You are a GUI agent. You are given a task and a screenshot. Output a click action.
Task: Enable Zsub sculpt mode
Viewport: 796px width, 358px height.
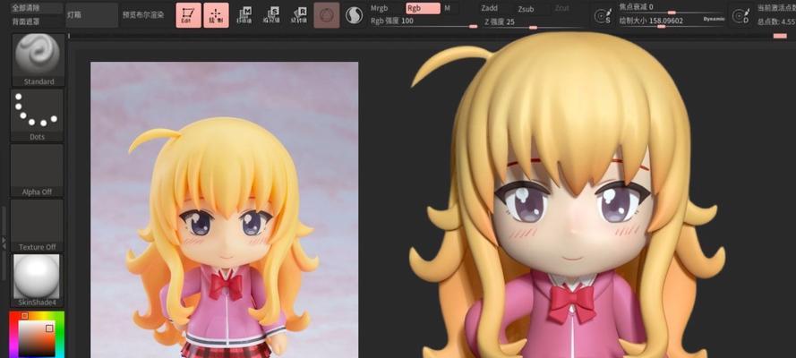pyautogui.click(x=526, y=9)
